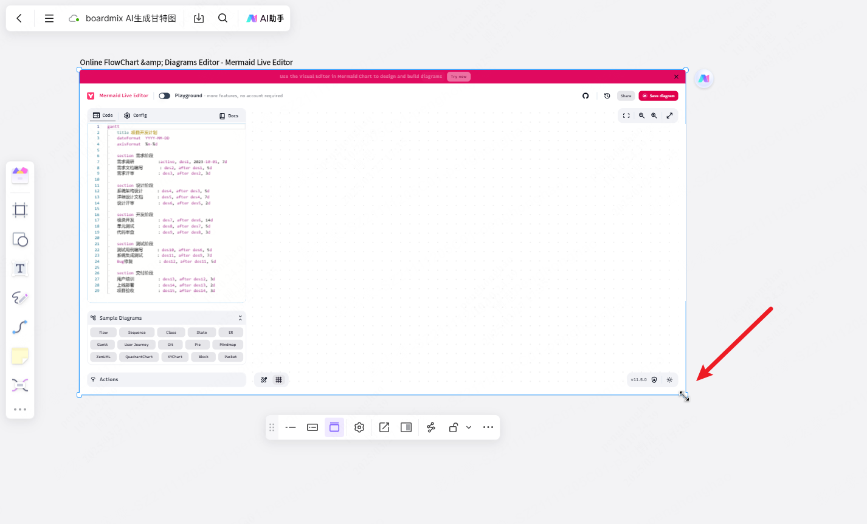Open the history clock icon
This screenshot has width=867, height=524.
(607, 96)
